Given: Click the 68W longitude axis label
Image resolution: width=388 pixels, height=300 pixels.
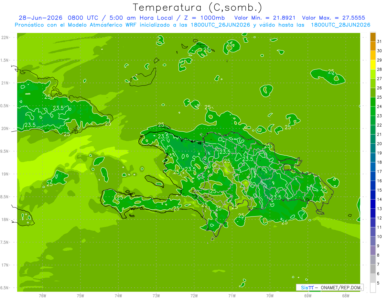Looking at the screenshot, I should (x=345, y=295).
